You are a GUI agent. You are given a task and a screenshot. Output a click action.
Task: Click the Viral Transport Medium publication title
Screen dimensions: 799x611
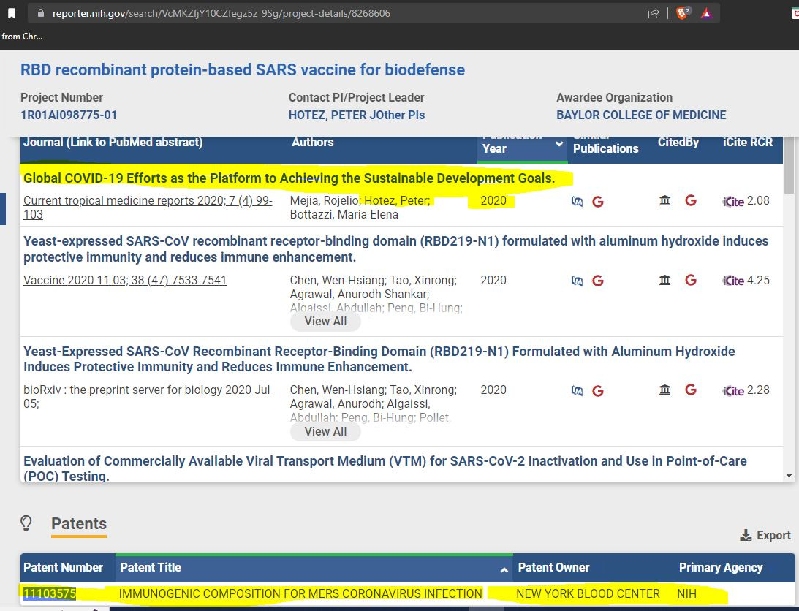[x=385, y=468]
